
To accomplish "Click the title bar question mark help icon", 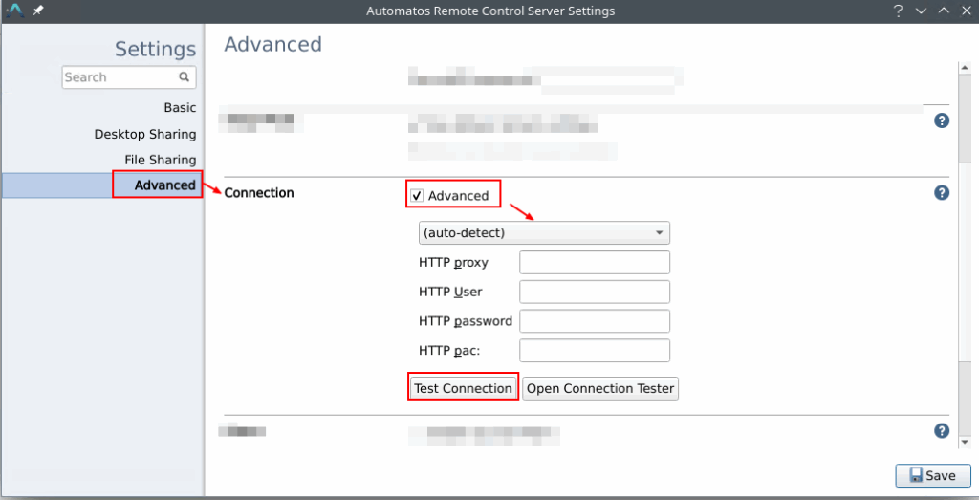I will [x=898, y=11].
